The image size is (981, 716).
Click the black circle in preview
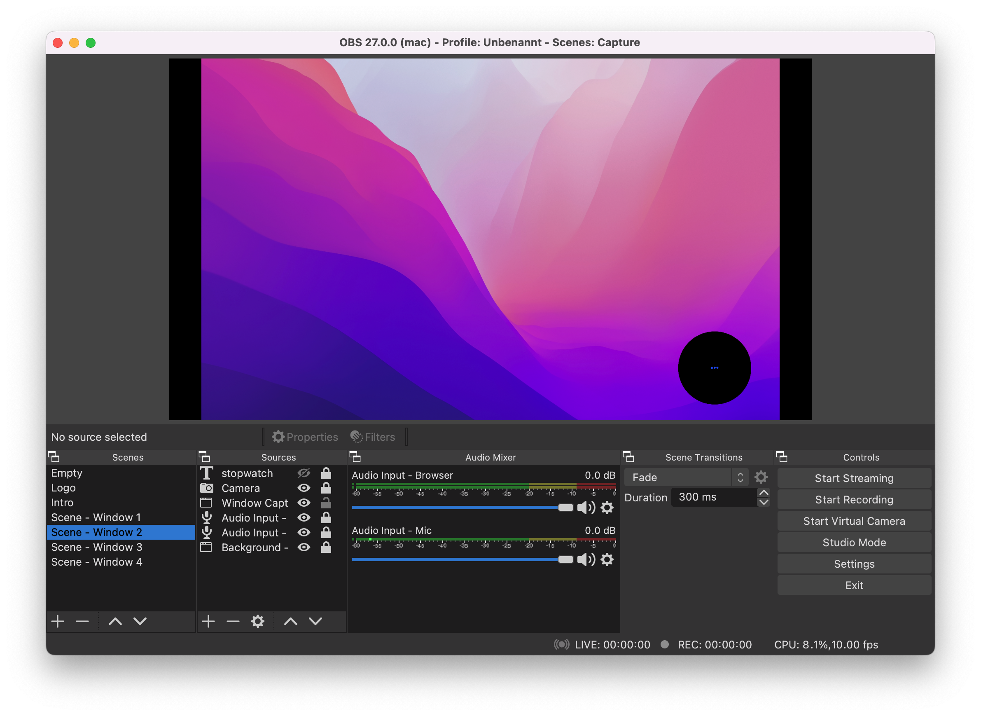(714, 367)
